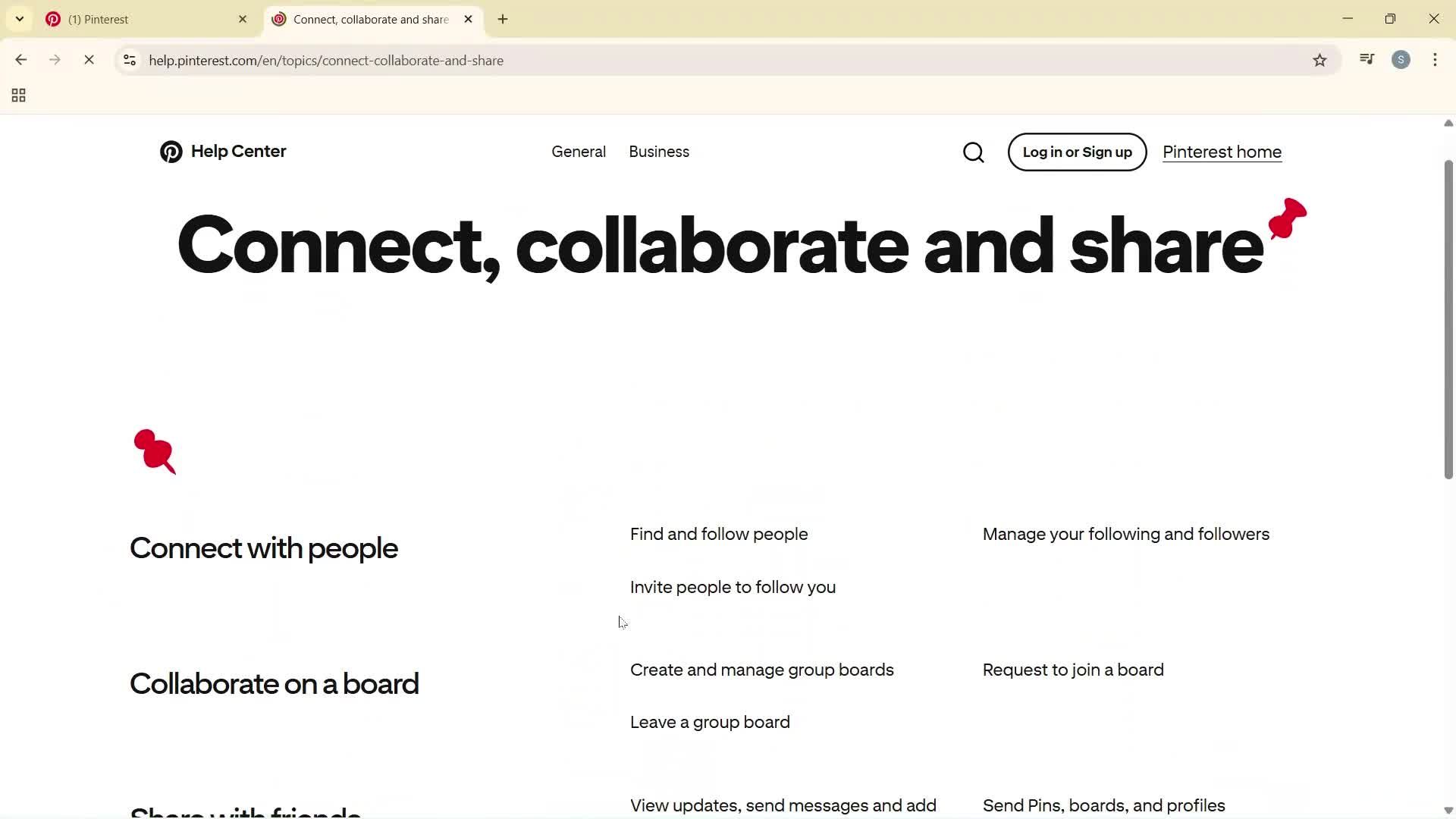This screenshot has height=819, width=1456.
Task: Click the Log in or Sign up button
Action: 1077,152
